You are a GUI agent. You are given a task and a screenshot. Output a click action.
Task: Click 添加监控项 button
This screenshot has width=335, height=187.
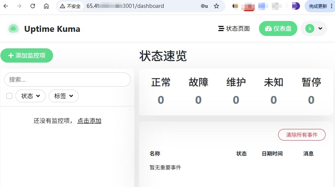tap(27, 55)
